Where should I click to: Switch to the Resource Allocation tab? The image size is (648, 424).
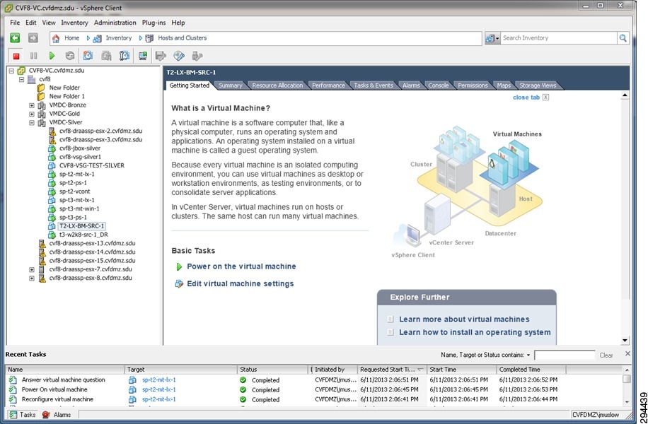point(277,86)
